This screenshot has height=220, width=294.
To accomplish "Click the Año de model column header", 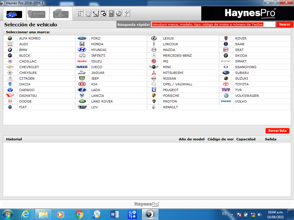I will point(192,139).
